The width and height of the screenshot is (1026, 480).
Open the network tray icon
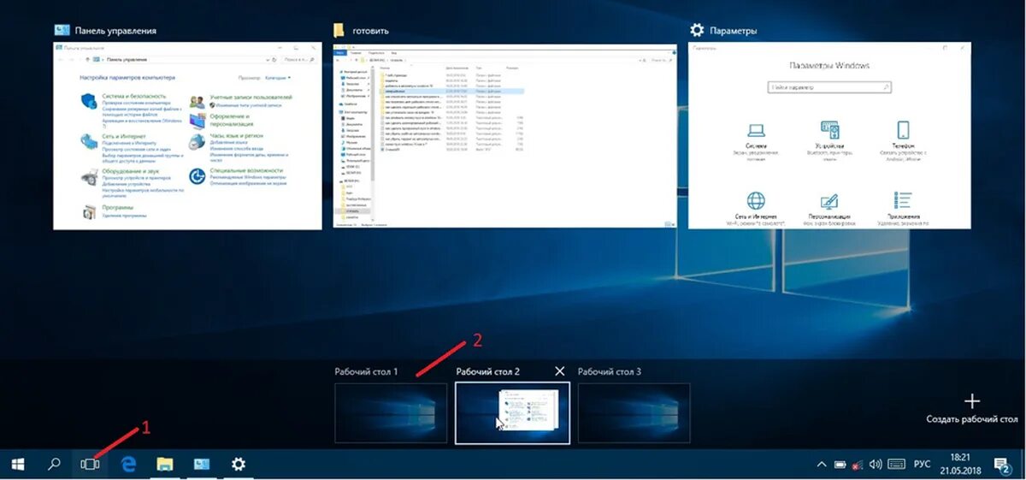pos(857,465)
